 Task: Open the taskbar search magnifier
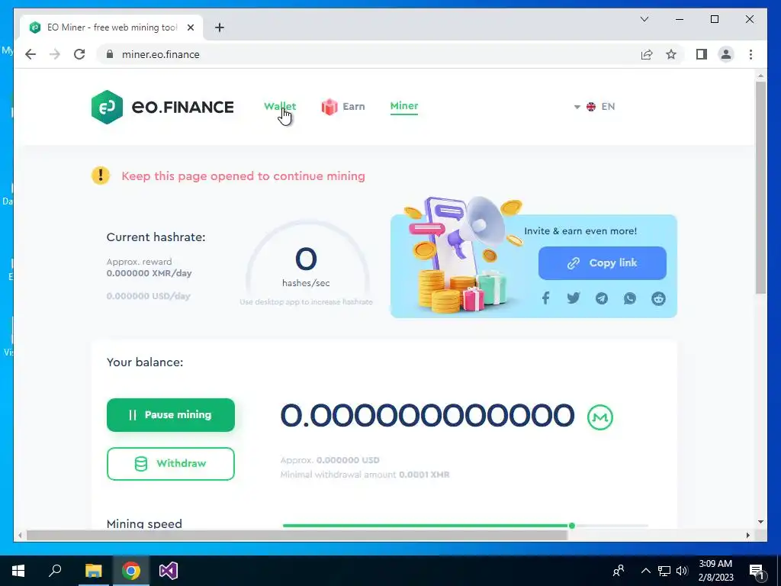55,570
